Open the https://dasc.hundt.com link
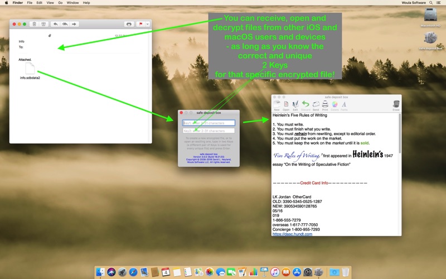Image resolution: width=446 pixels, height=279 pixels. 292,234
